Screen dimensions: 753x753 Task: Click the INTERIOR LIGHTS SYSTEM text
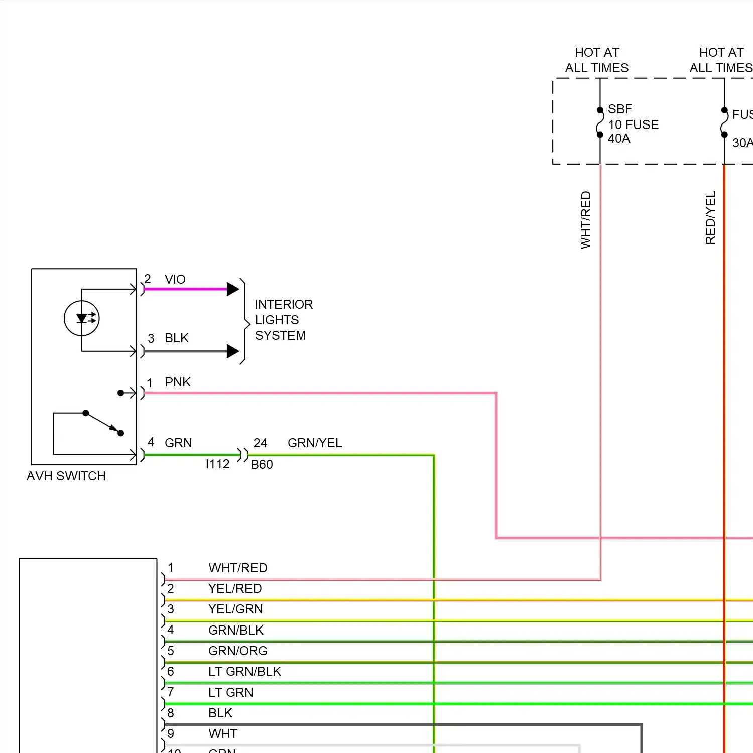tap(284, 320)
